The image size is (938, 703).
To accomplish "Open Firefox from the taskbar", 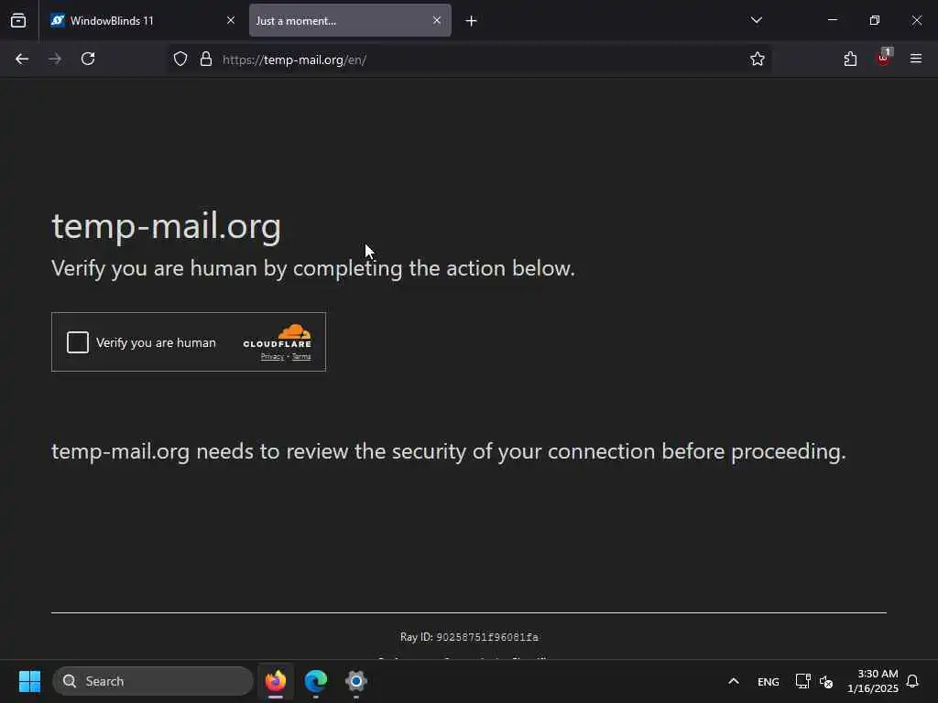I will [x=276, y=681].
